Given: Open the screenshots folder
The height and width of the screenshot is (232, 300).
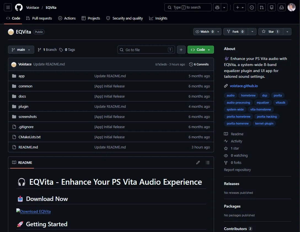Looking at the screenshot, I should point(28,117).
